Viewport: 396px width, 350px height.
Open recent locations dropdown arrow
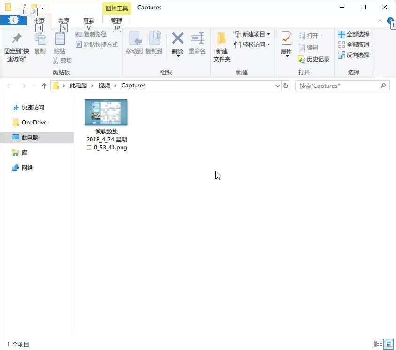click(x=34, y=86)
